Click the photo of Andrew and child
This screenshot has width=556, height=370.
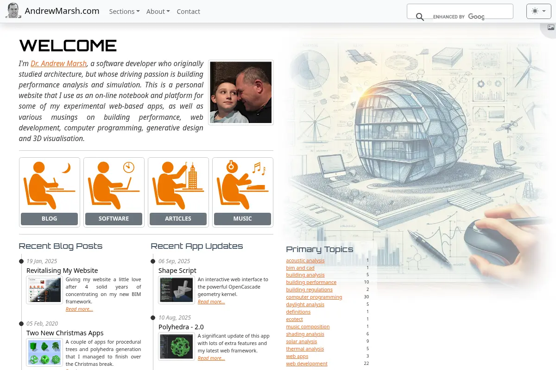[x=241, y=92]
